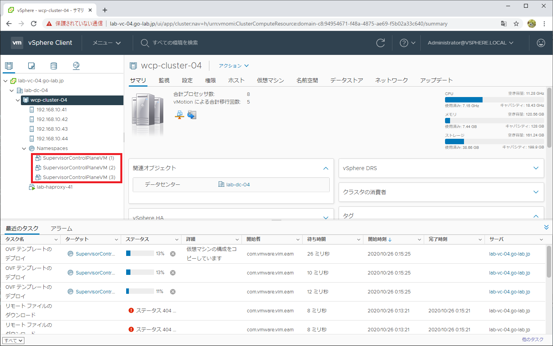The height and width of the screenshot is (346, 553).
Task: Collapse the Namespaces tree node
Action: tap(24, 148)
